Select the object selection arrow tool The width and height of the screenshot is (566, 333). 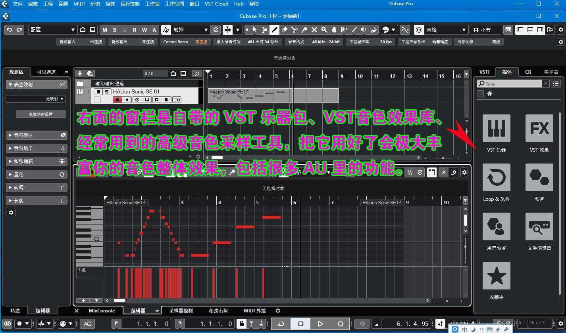pyautogui.click(x=255, y=30)
